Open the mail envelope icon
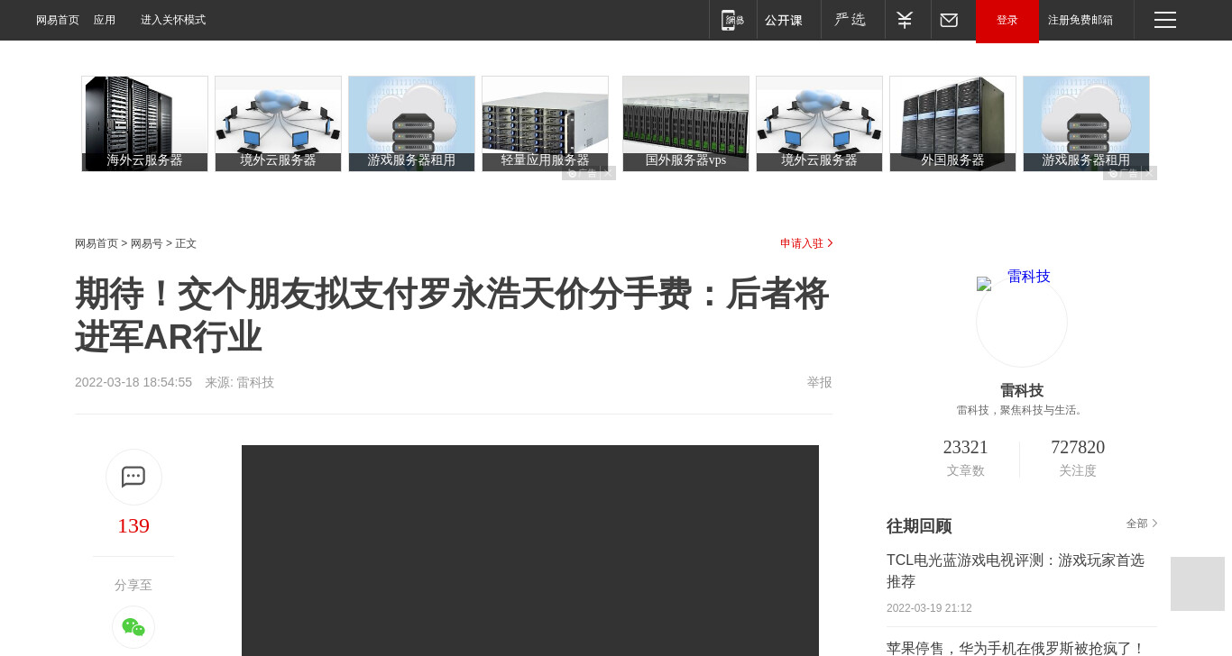The image size is (1232, 656). (x=949, y=20)
